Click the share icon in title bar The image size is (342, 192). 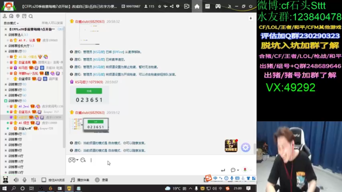(172, 6)
